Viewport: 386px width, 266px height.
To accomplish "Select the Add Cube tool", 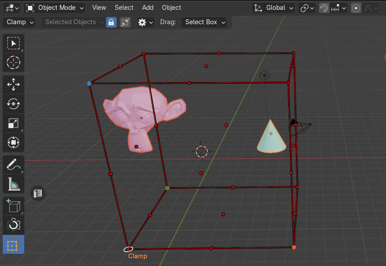I will tap(13, 206).
